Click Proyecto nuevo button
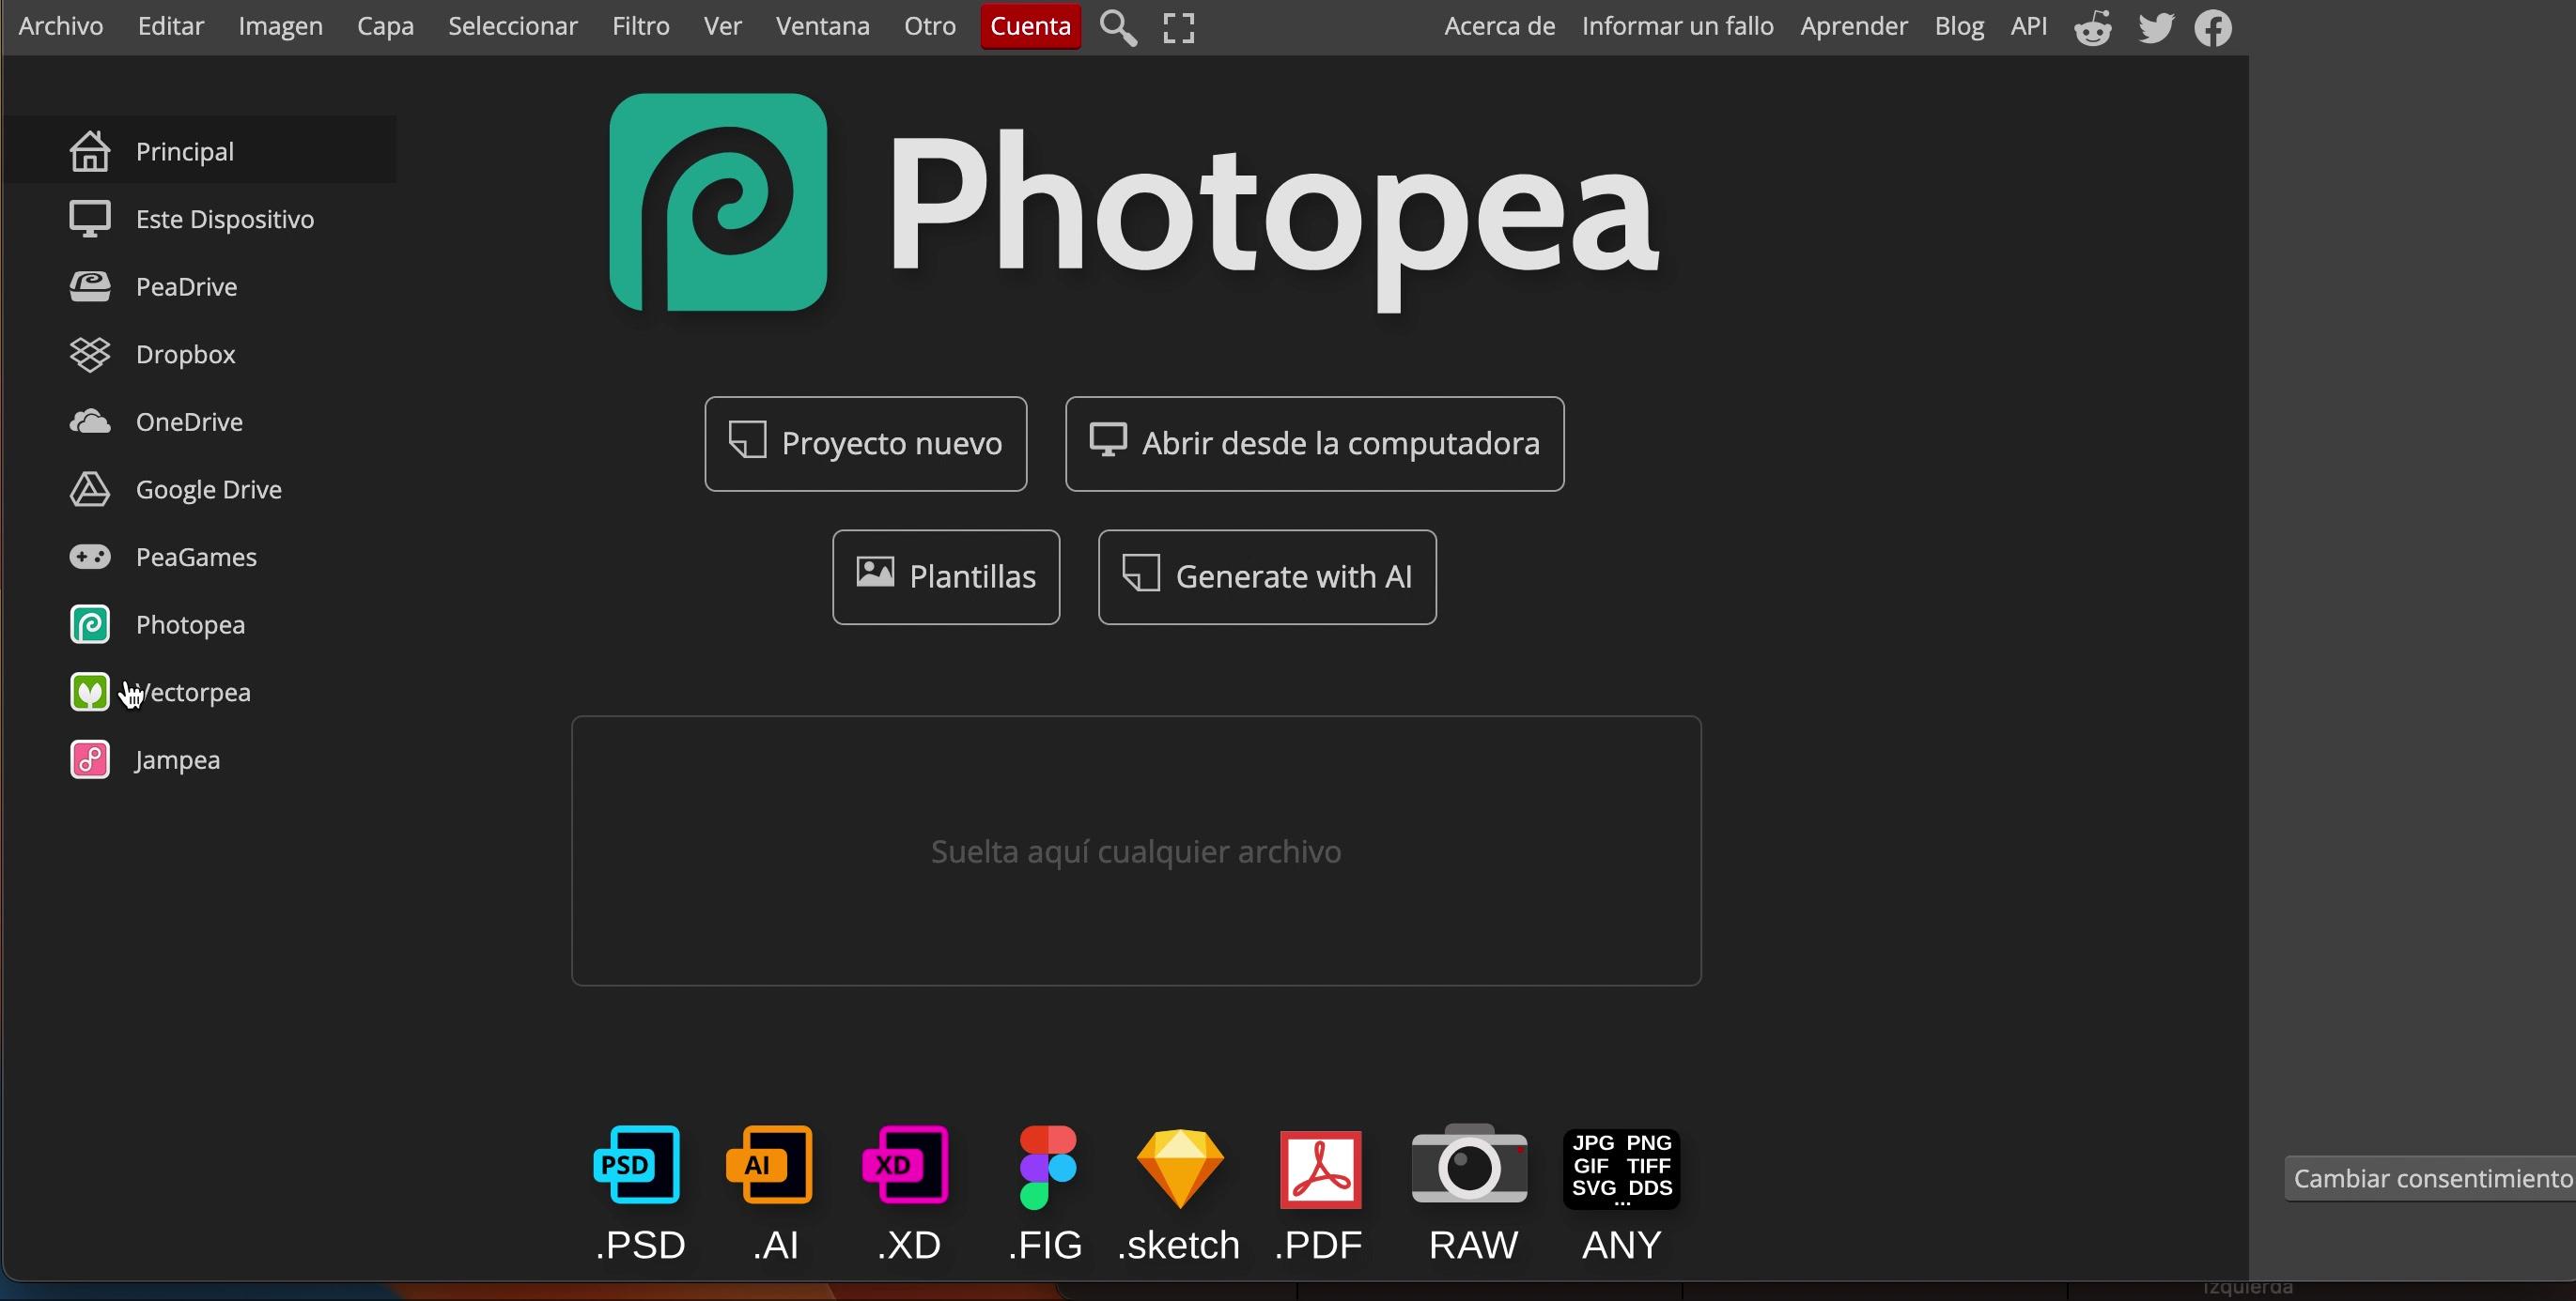The image size is (2576, 1301). [x=865, y=444]
